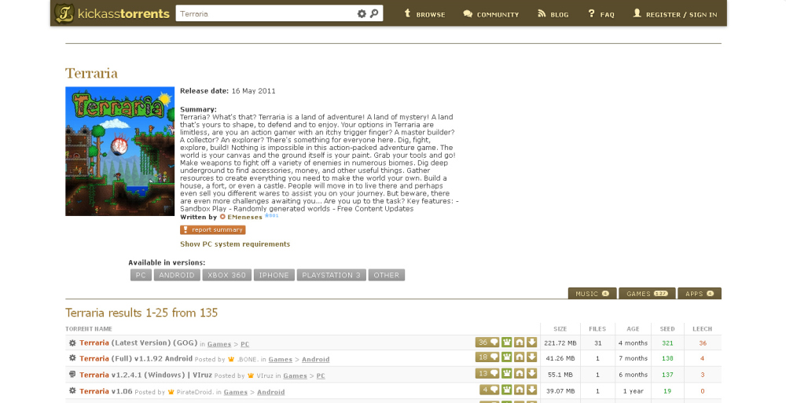786x403 pixels.
Task: Select the IPHONE version button
Action: pos(274,275)
